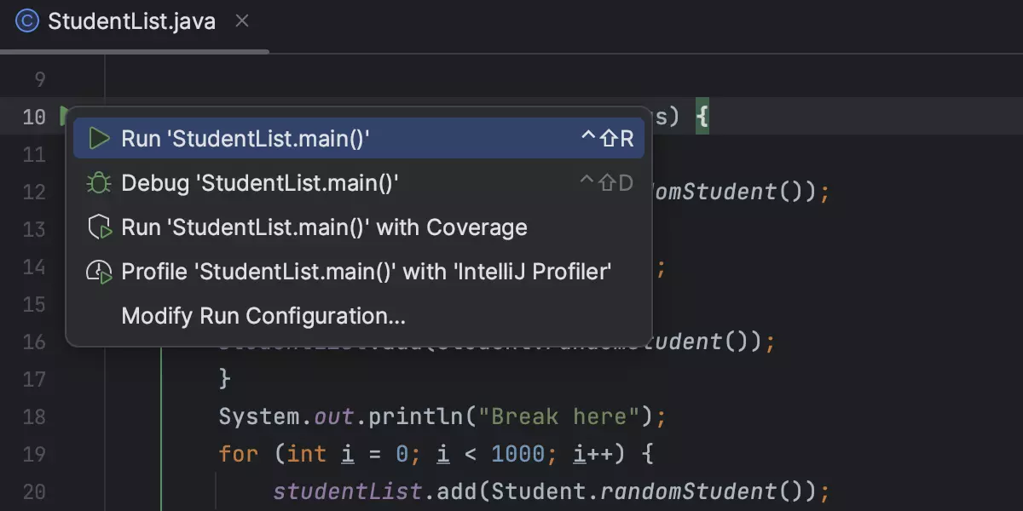
Task: Click the Coverage shield icon in the popup menu
Action: coord(100,227)
